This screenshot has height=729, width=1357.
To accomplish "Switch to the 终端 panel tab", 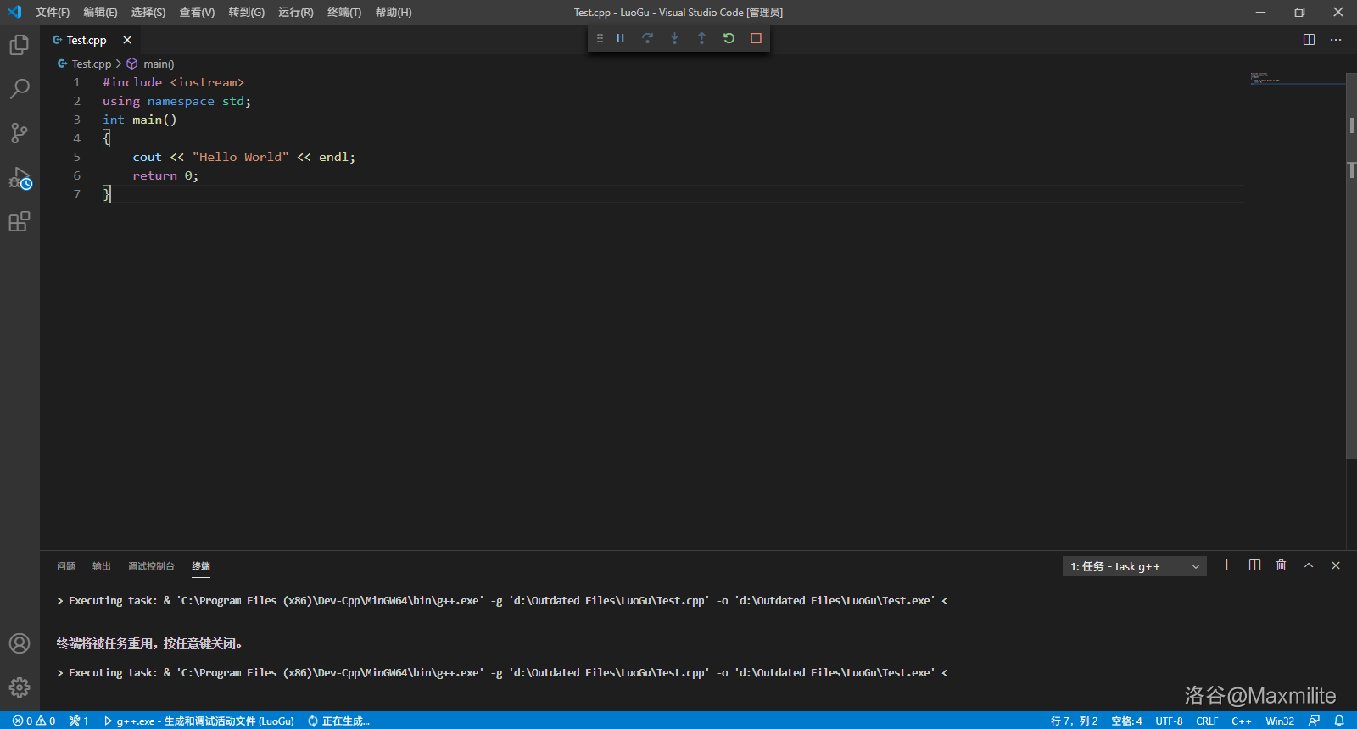I will tap(201, 566).
